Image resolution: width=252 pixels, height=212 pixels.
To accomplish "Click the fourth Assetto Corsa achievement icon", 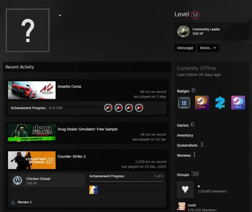I will [139, 108].
